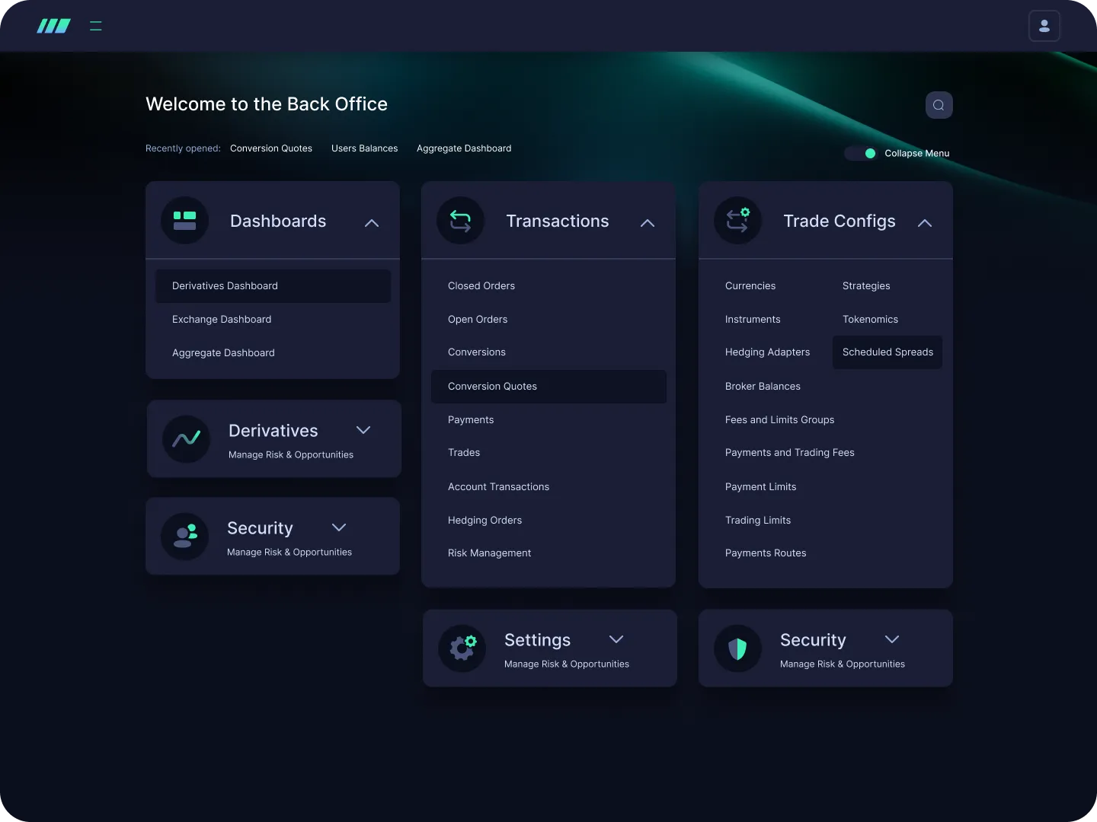The width and height of the screenshot is (1097, 822).
Task: Select Scheduled Spreads
Action: pos(888,352)
